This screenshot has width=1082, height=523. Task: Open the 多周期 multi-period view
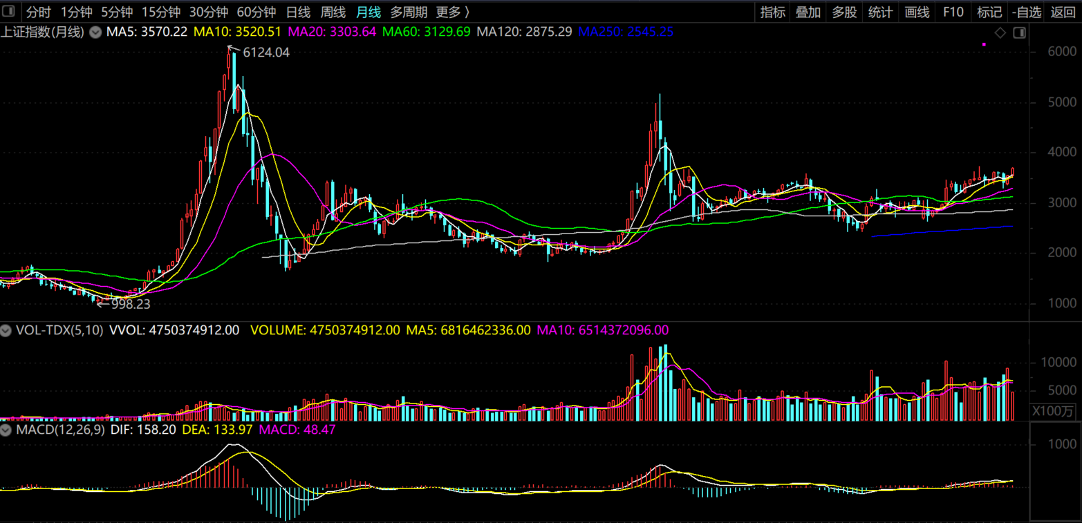tap(409, 12)
